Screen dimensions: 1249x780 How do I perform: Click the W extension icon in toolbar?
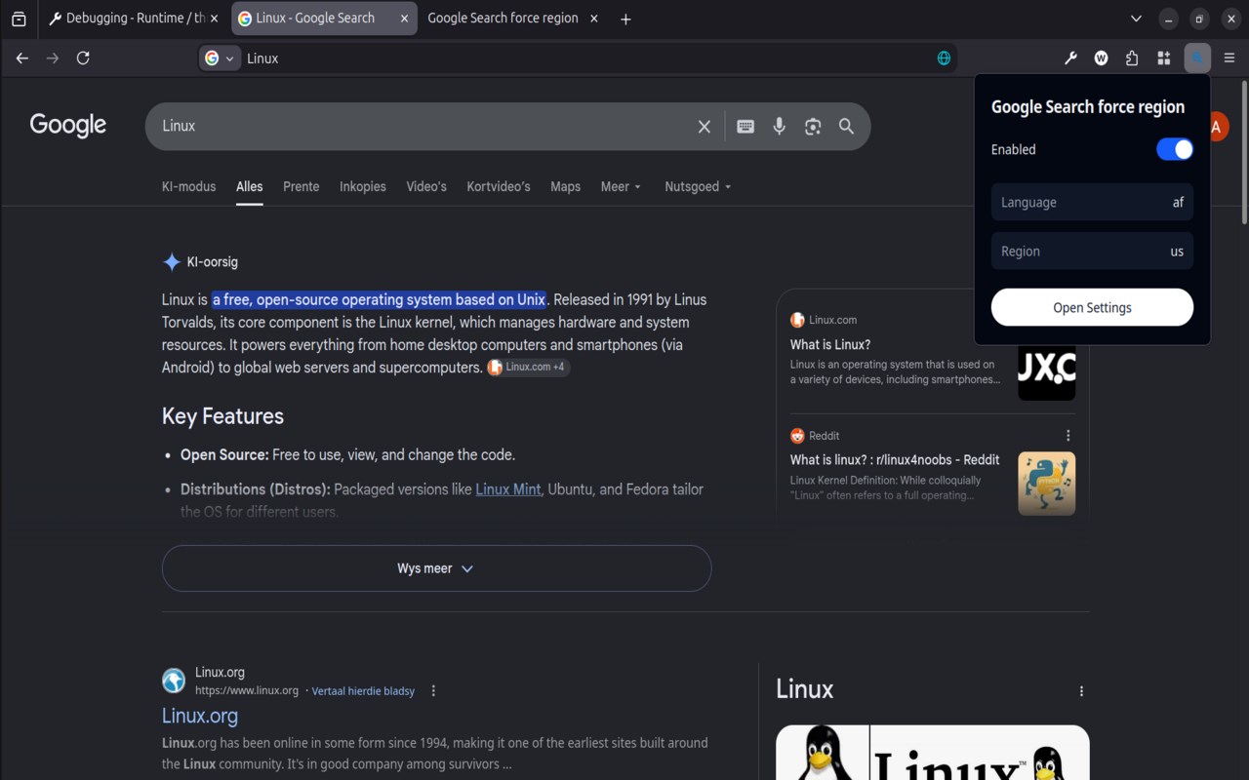[1101, 58]
